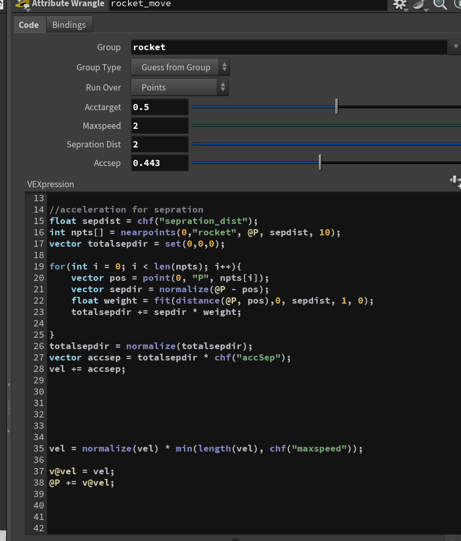Open the Group selection dropdown arrow

[x=455, y=47]
